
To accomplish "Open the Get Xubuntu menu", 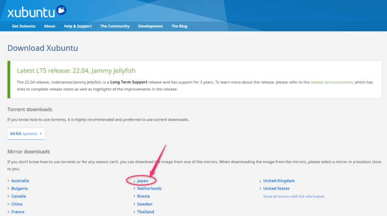I will click(24, 26).
